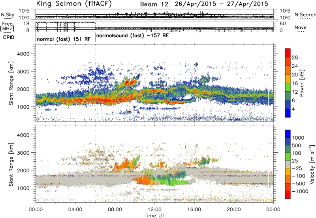Click the -500 tick on Velocity colorbar

(x=298, y=184)
